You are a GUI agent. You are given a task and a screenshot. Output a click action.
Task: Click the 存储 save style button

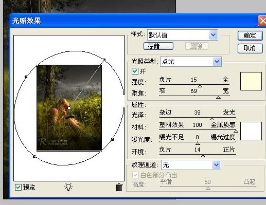pyautogui.click(x=158, y=46)
